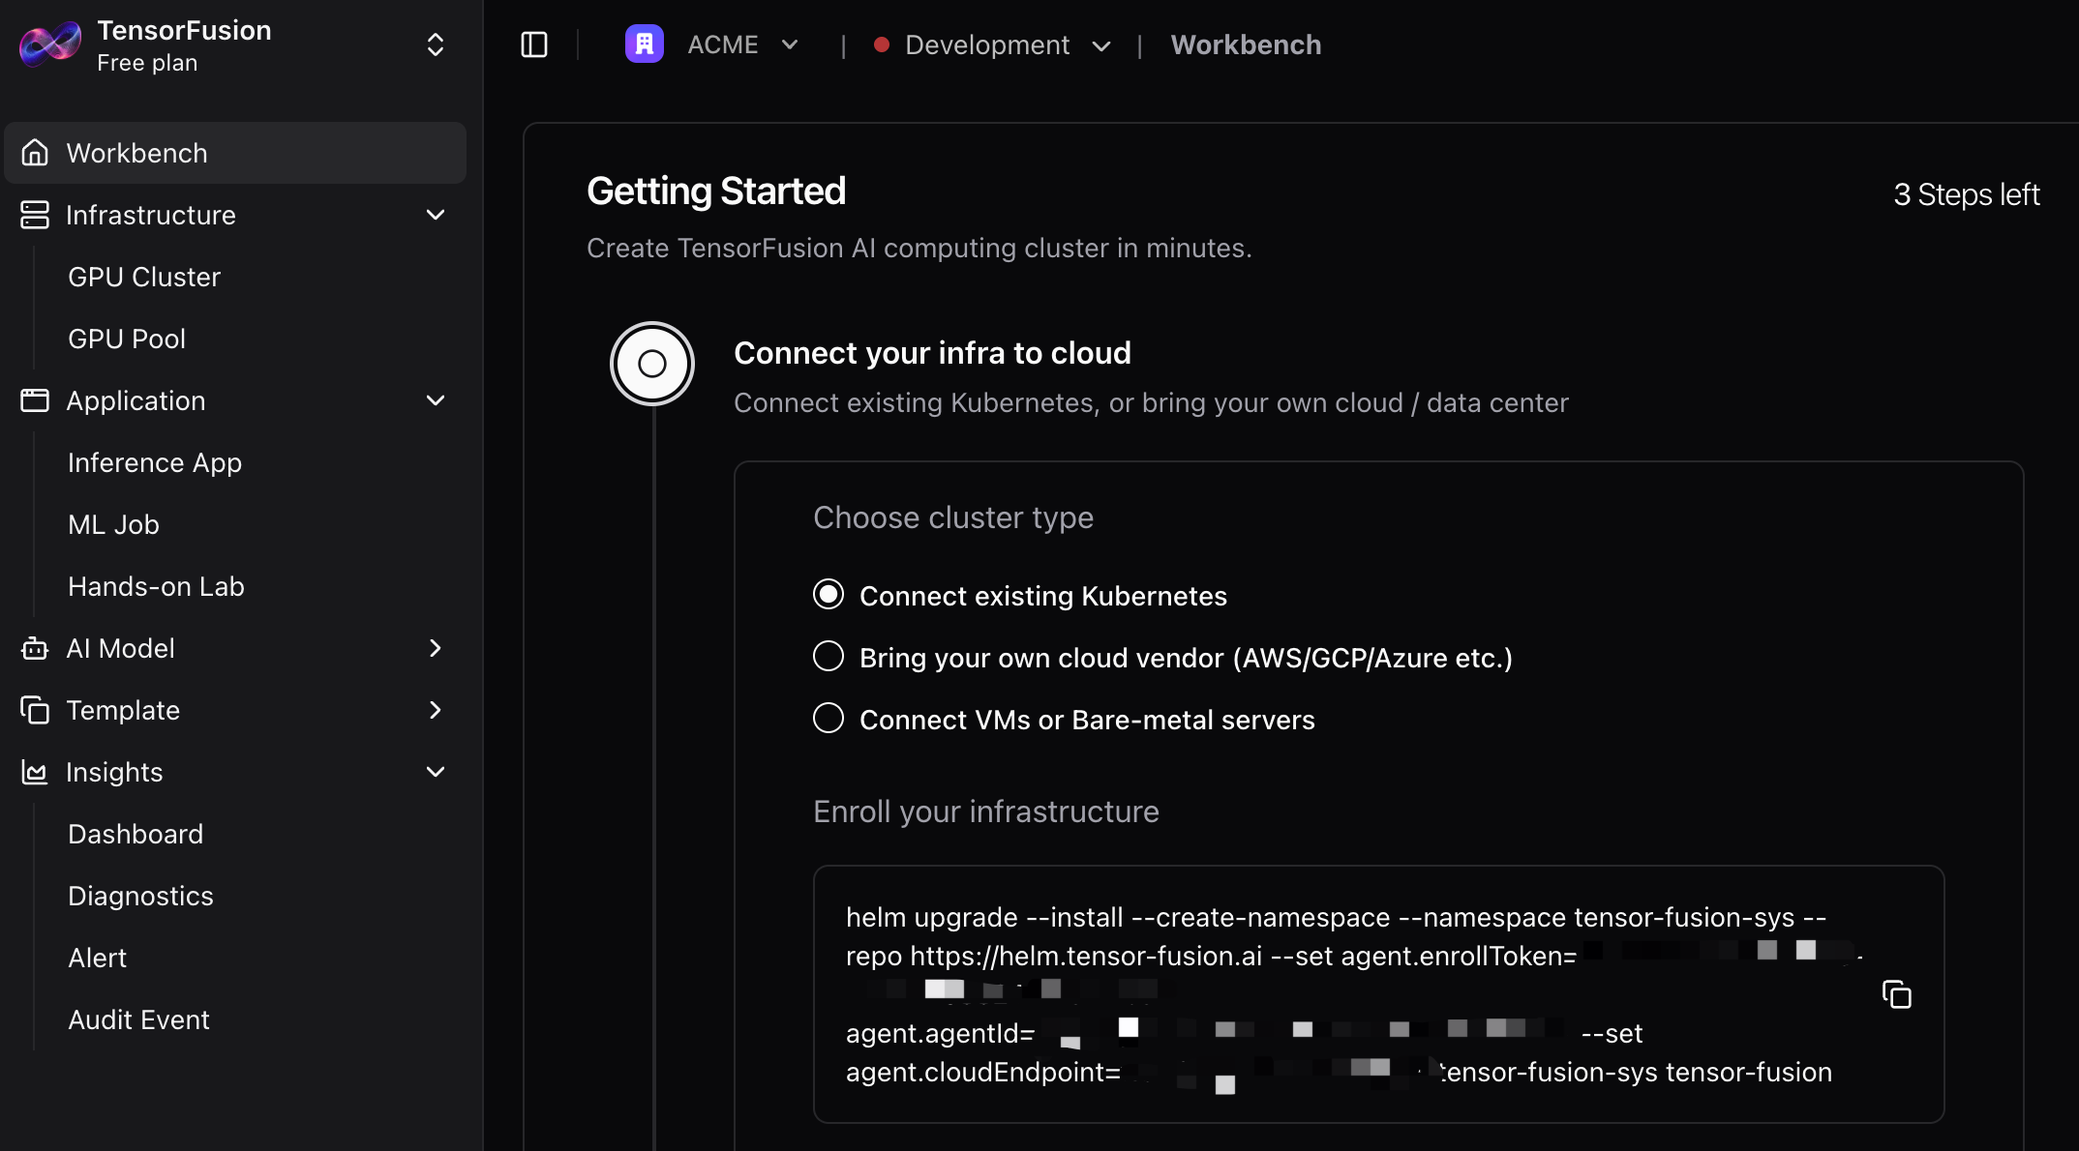This screenshot has height=1151, width=2079.
Task: Click the ACME organization building icon
Action: tap(644, 44)
